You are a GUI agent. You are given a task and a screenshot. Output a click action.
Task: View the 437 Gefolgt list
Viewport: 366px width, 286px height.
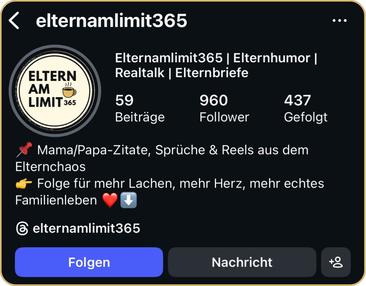[x=306, y=108]
